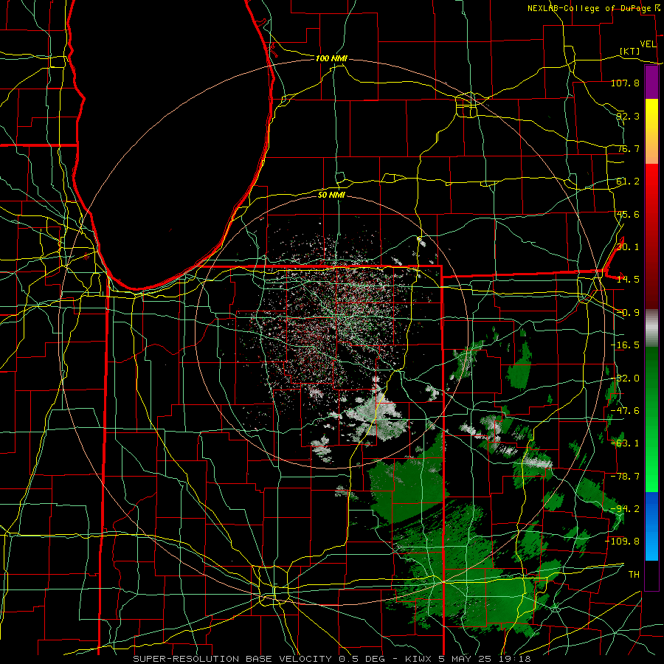Select the -109.8 scale value
Screen dimensions: 664x664
click(623, 542)
